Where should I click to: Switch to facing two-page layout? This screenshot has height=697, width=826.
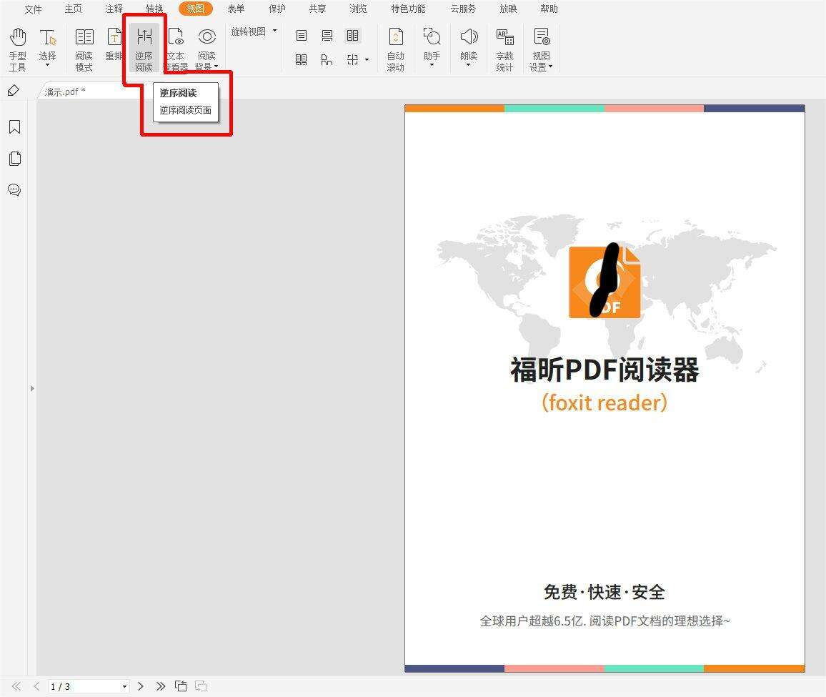(352, 35)
